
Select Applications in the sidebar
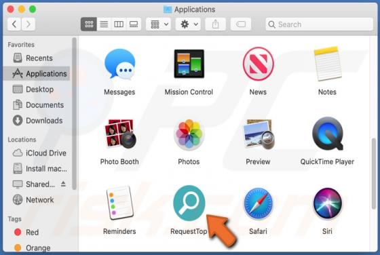[x=37, y=73]
